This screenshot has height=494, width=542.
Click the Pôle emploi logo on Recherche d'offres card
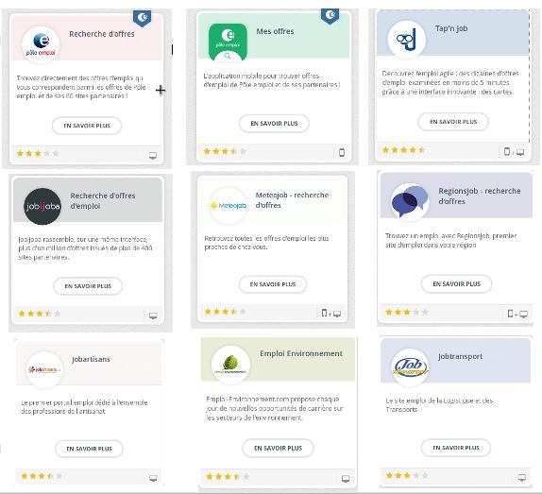(41, 44)
